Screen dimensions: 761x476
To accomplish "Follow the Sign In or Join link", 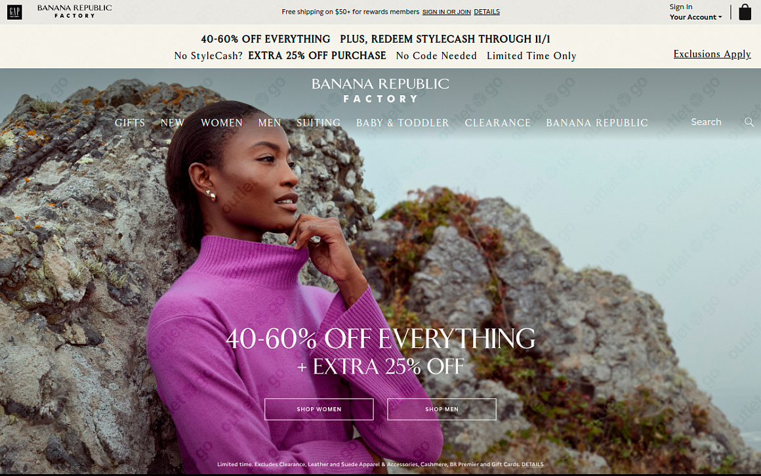I will (x=447, y=12).
